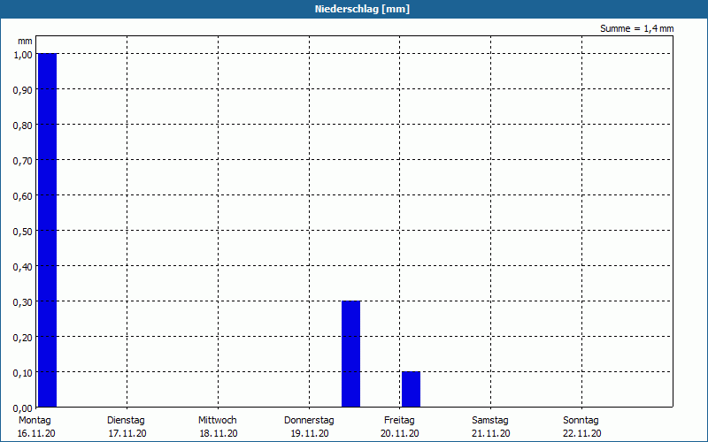This screenshot has height=442, width=708.
Task: Select the Samstag 21.11.20 axis label
Action: (491, 427)
